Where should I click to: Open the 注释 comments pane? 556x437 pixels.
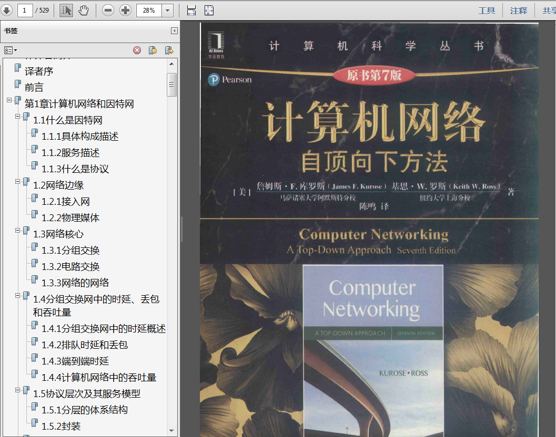(x=519, y=11)
